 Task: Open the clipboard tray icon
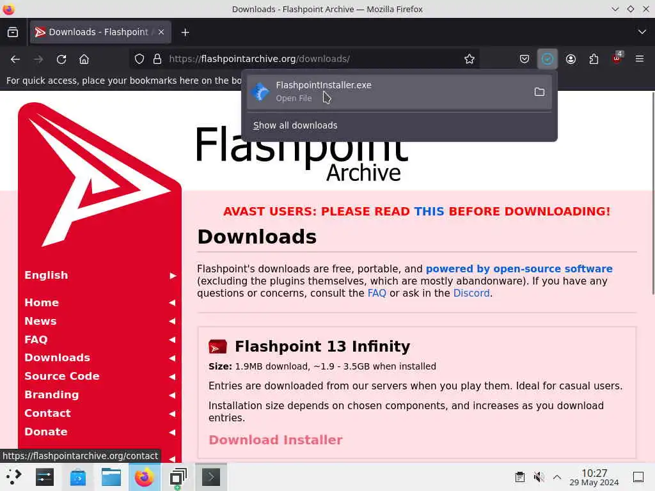coord(519,477)
